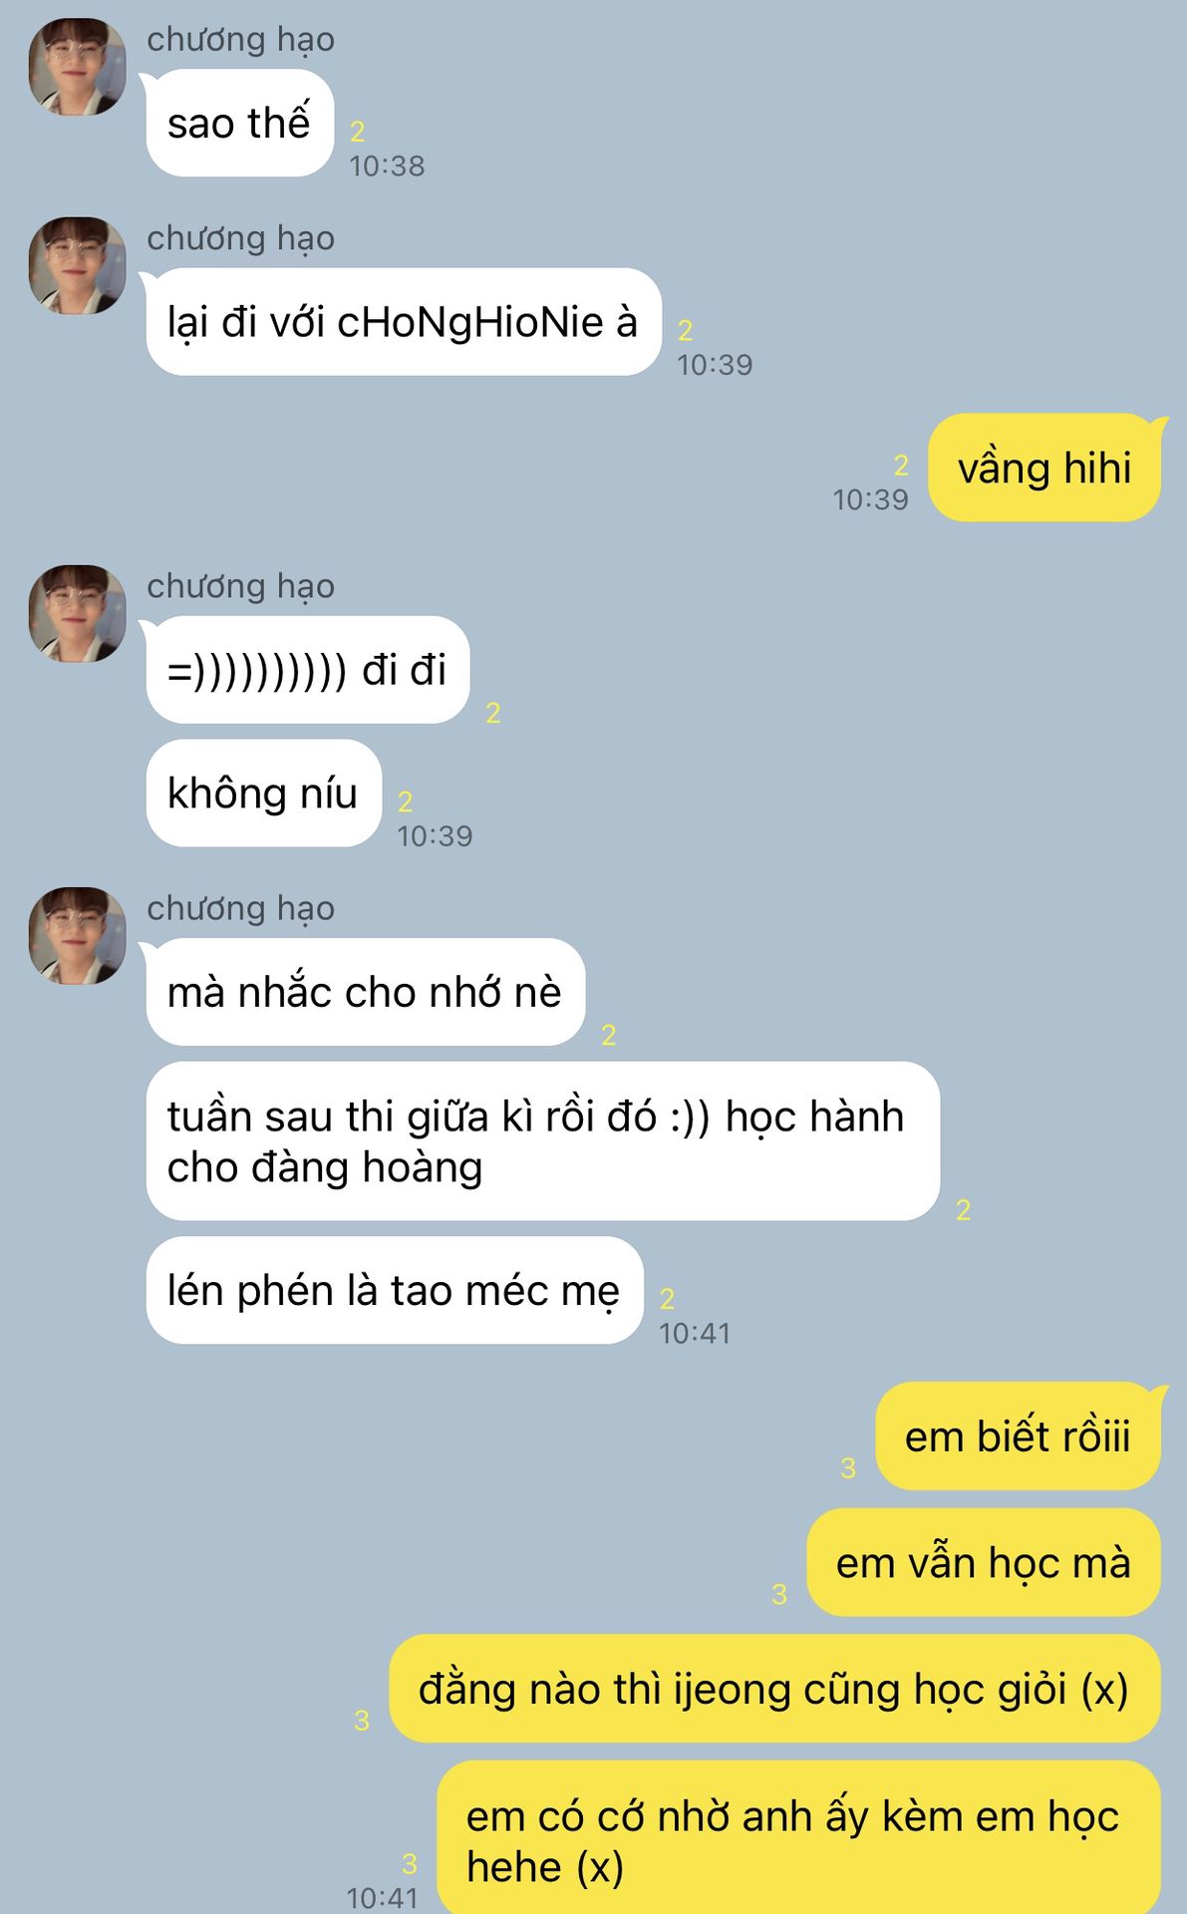
Task: Open sender name above 'mà nhắc cho nhớ nè'
Action: [241, 909]
